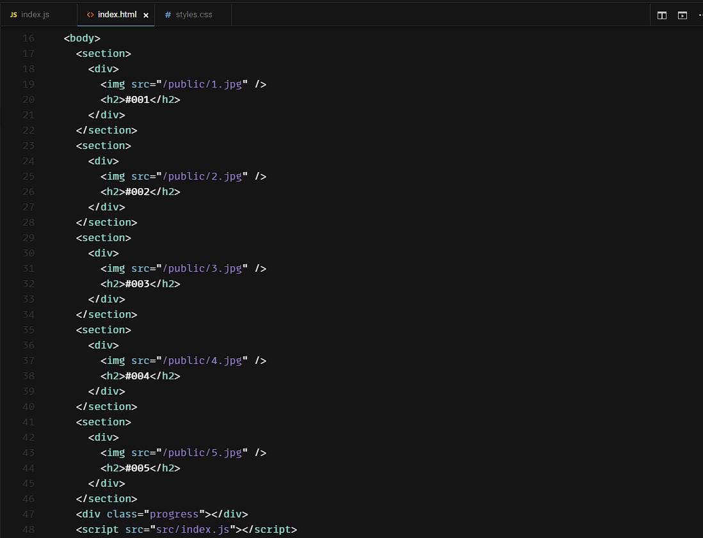Click the "progress" class value
Screen dimensions: 703x538
click(173, 514)
